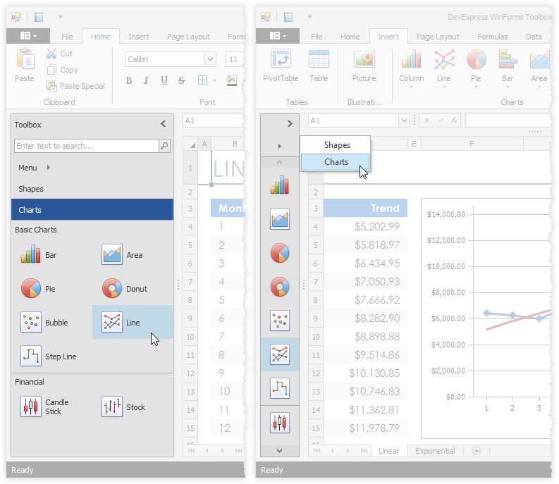Toggle Bold formatting

(x=129, y=80)
